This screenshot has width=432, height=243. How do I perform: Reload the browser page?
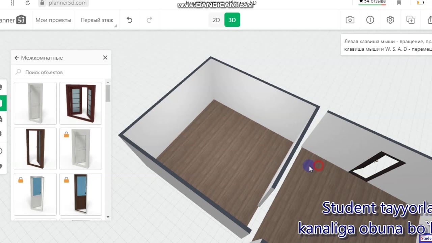pyautogui.click(x=28, y=3)
